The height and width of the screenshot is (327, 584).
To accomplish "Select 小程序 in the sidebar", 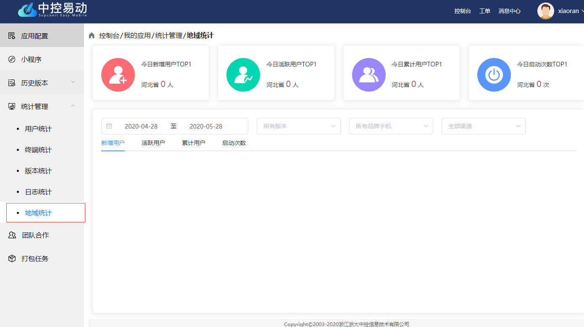I will 42,59.
